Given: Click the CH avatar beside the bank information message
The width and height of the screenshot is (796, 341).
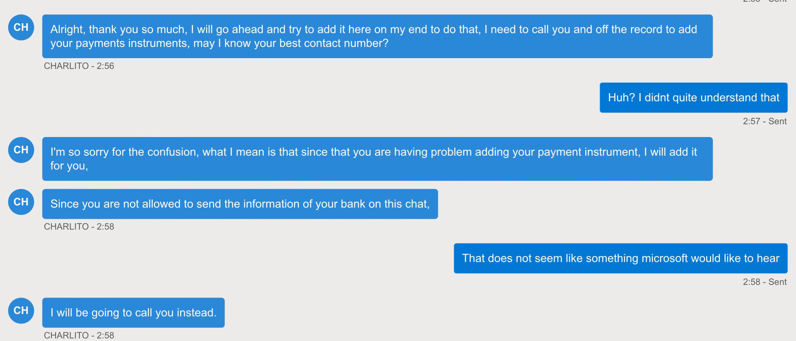Looking at the screenshot, I should coord(21,202).
